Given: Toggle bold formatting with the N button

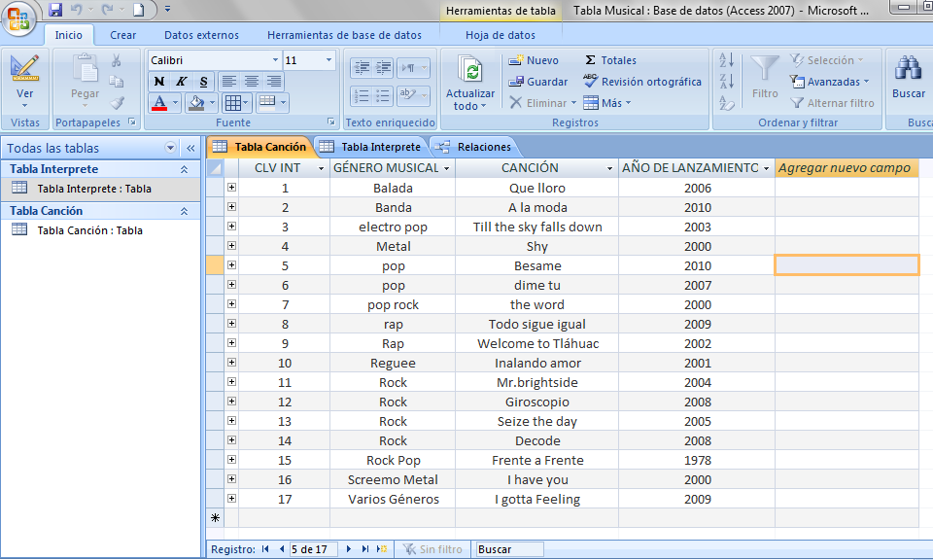Looking at the screenshot, I should (x=157, y=81).
